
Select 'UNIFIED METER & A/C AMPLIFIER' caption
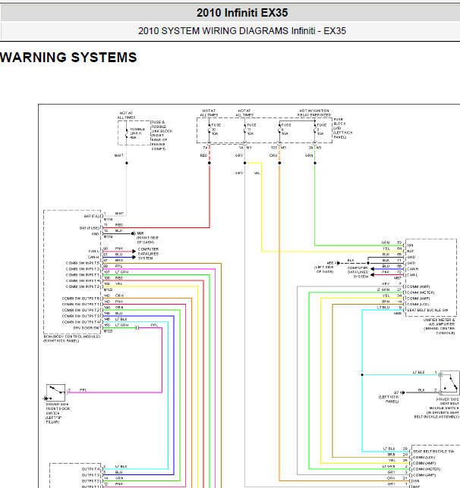tap(439, 322)
